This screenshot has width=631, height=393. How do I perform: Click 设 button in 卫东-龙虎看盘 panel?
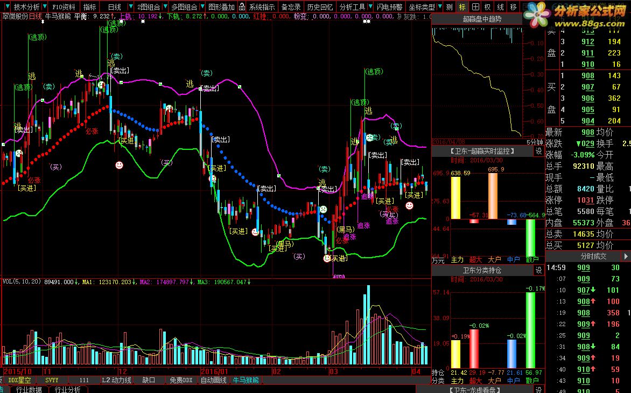[539, 389]
